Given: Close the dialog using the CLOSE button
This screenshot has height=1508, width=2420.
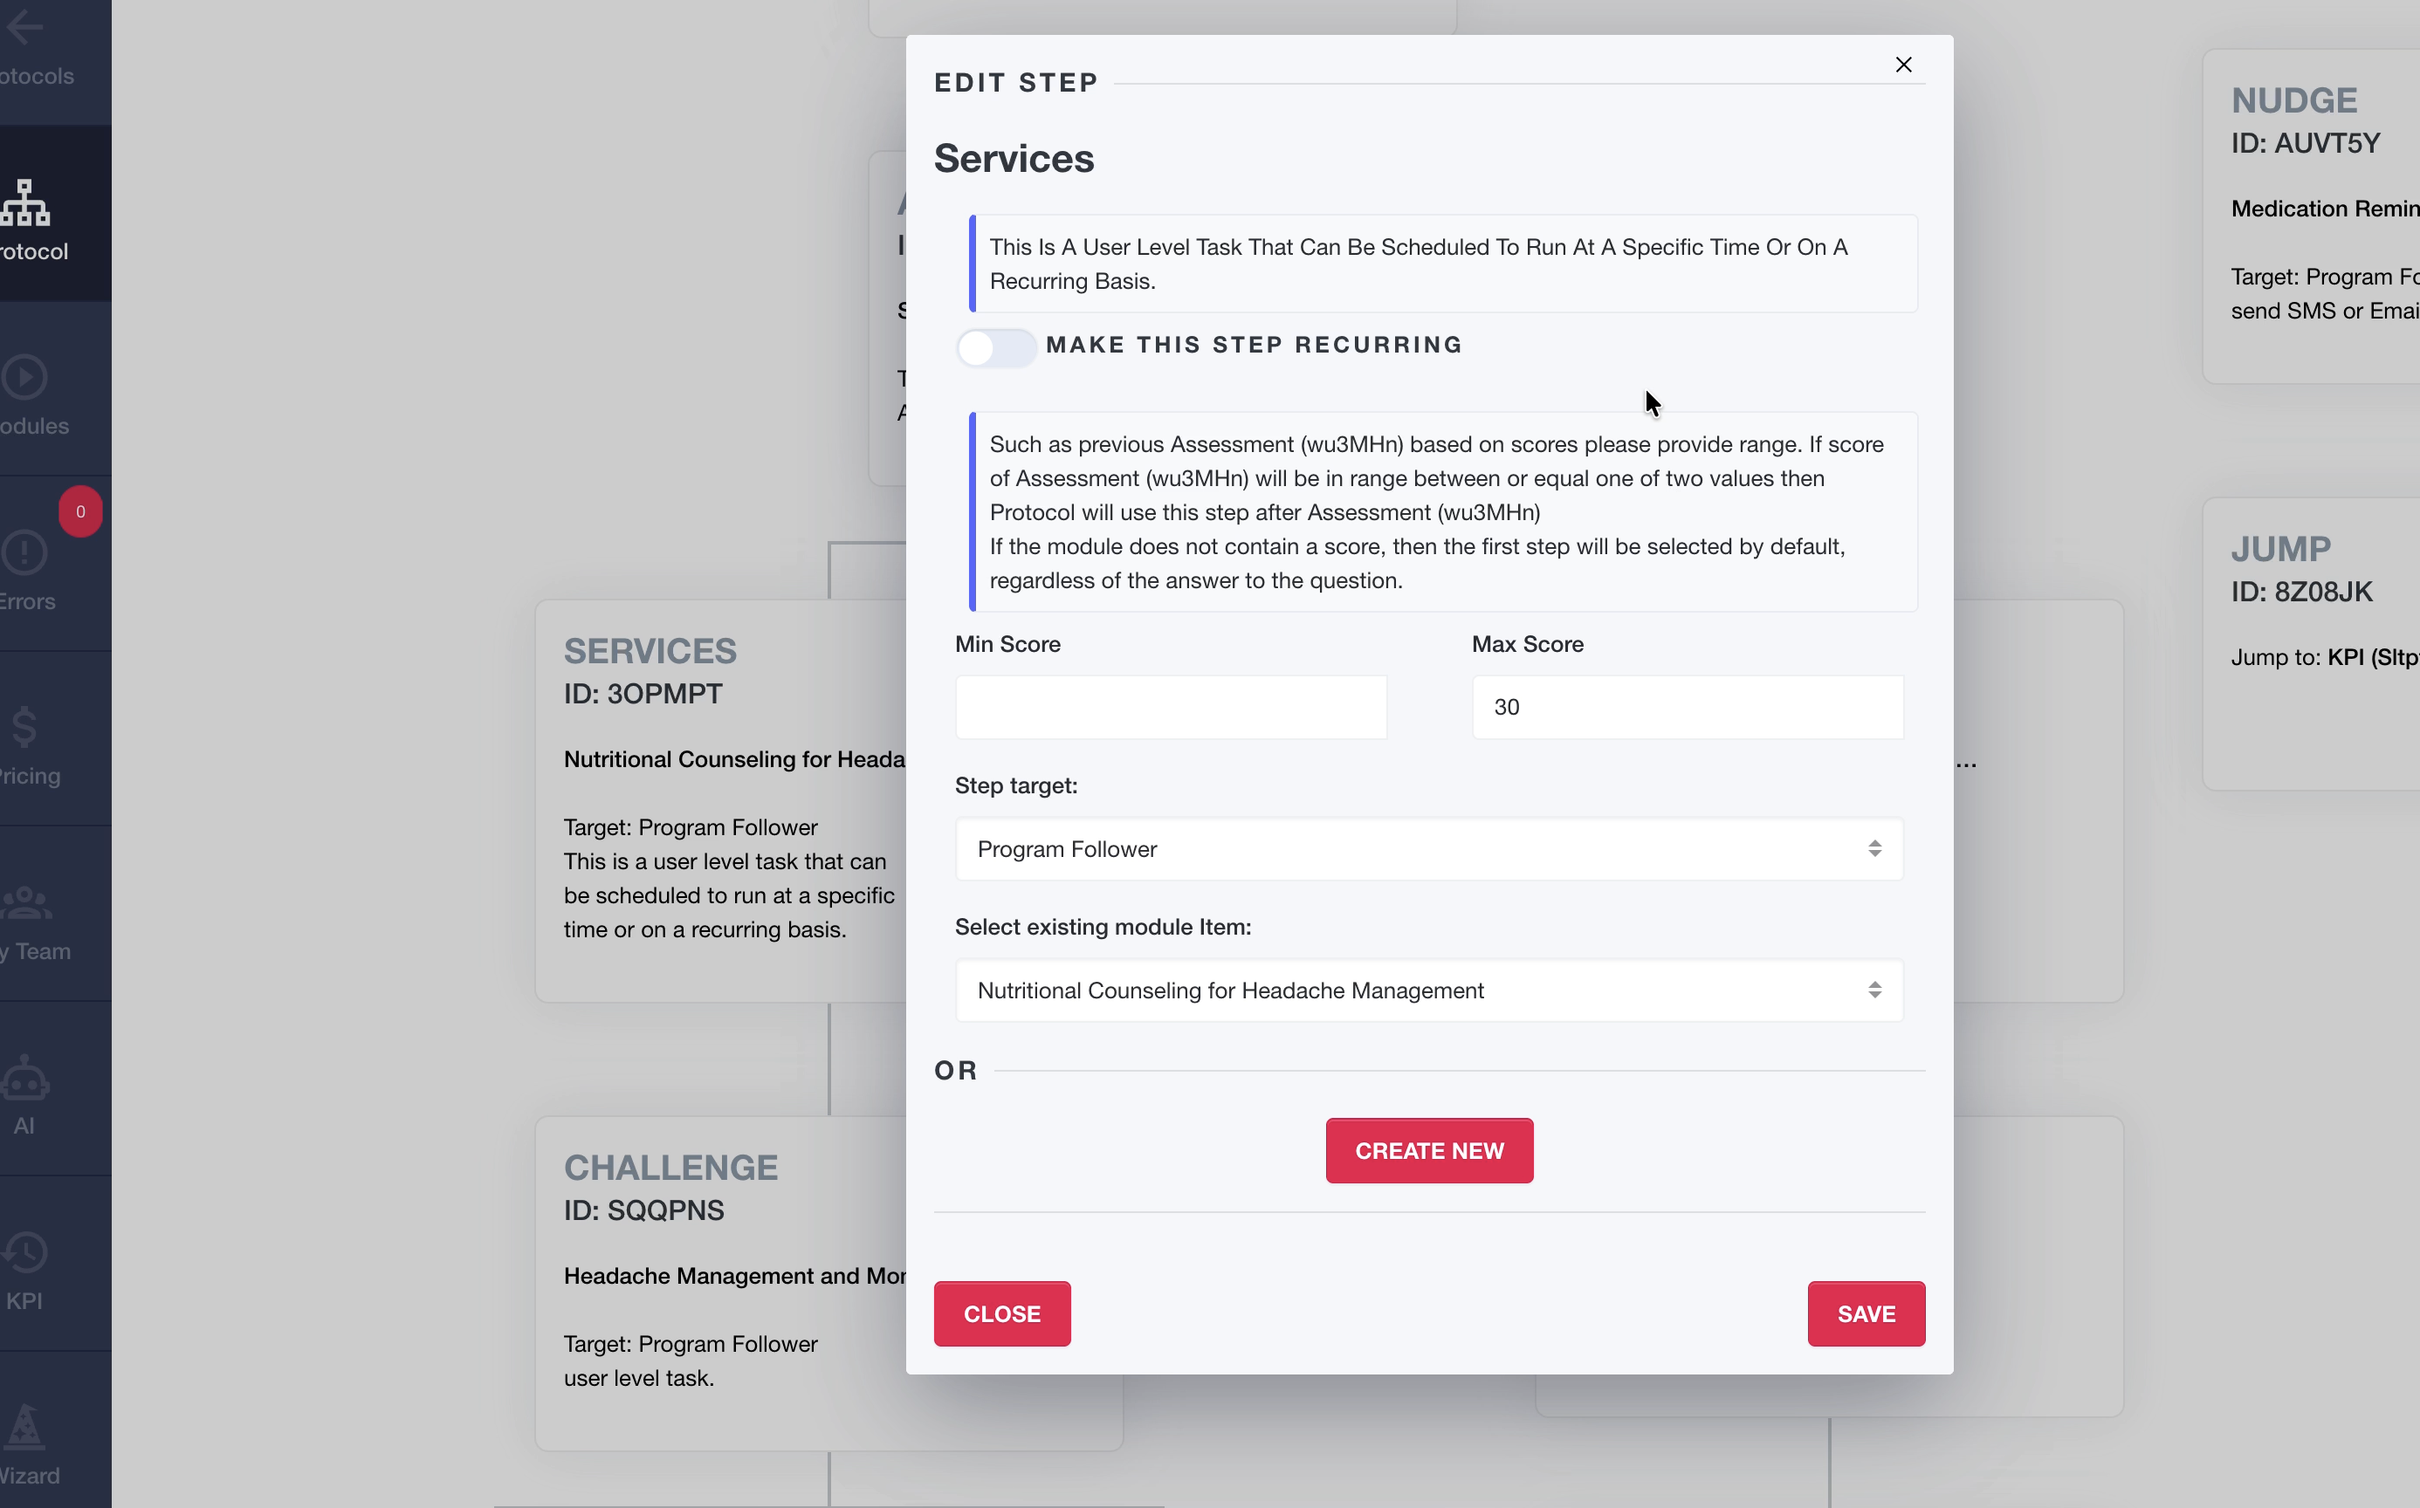Looking at the screenshot, I should [x=1001, y=1313].
